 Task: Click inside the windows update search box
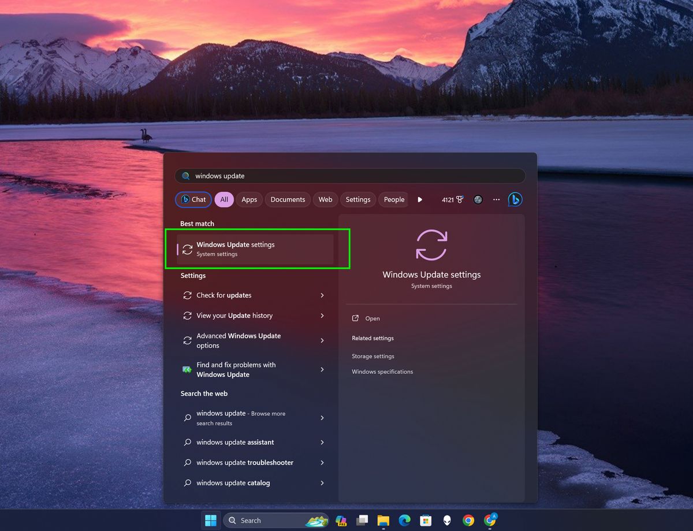coord(346,176)
